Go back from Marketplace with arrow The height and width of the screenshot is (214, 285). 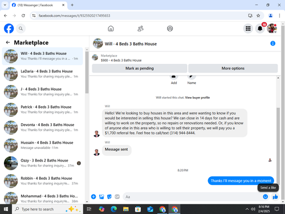(x=8, y=42)
